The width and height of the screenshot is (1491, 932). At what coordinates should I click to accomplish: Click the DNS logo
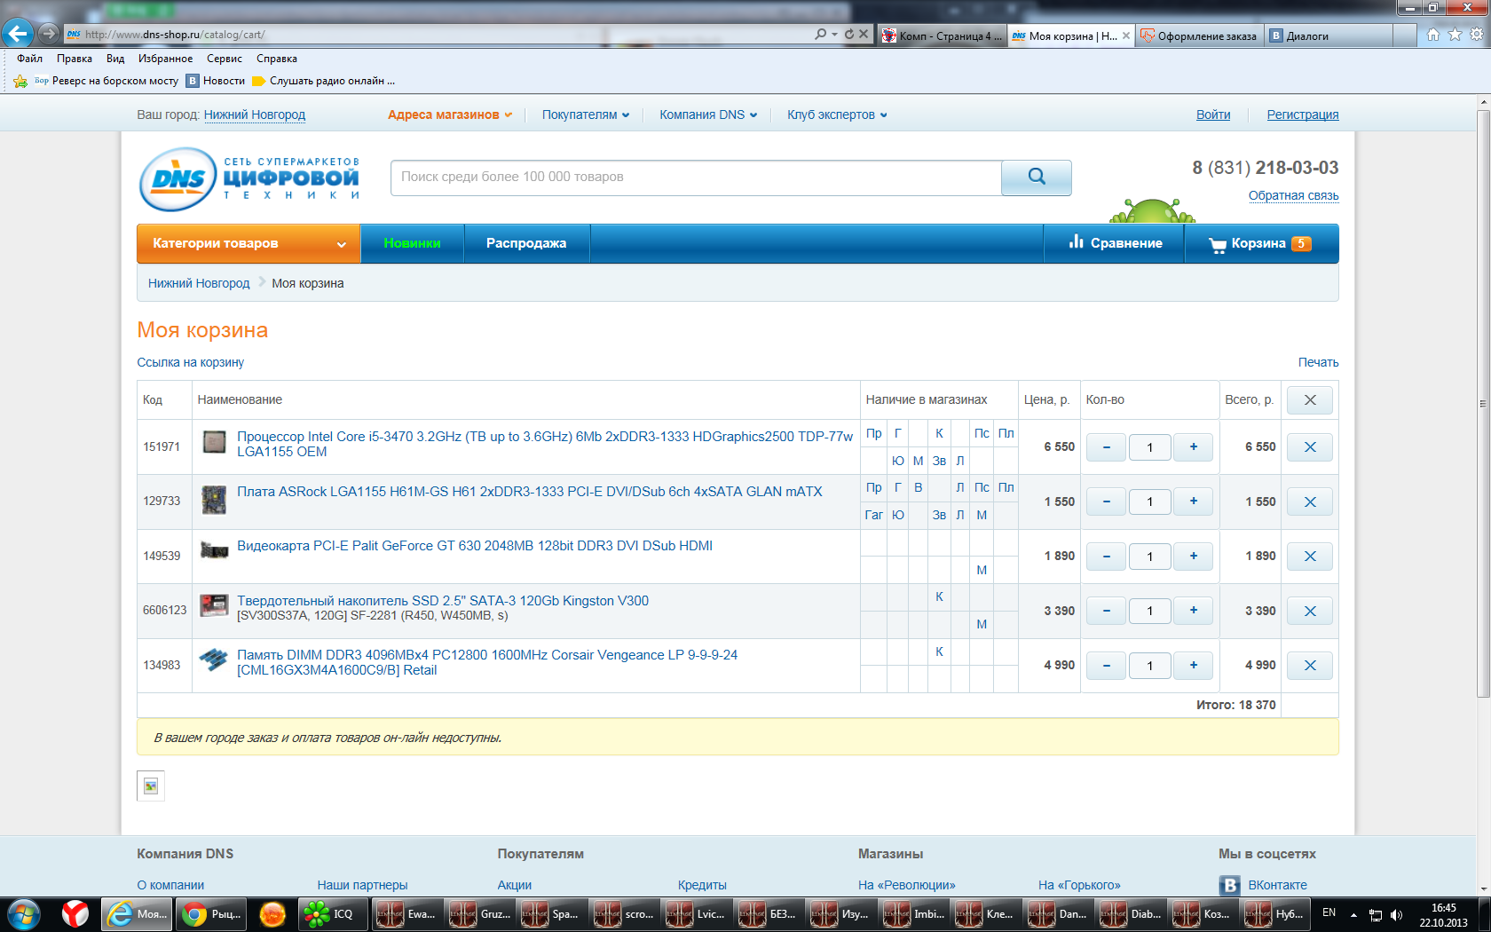pos(249,178)
